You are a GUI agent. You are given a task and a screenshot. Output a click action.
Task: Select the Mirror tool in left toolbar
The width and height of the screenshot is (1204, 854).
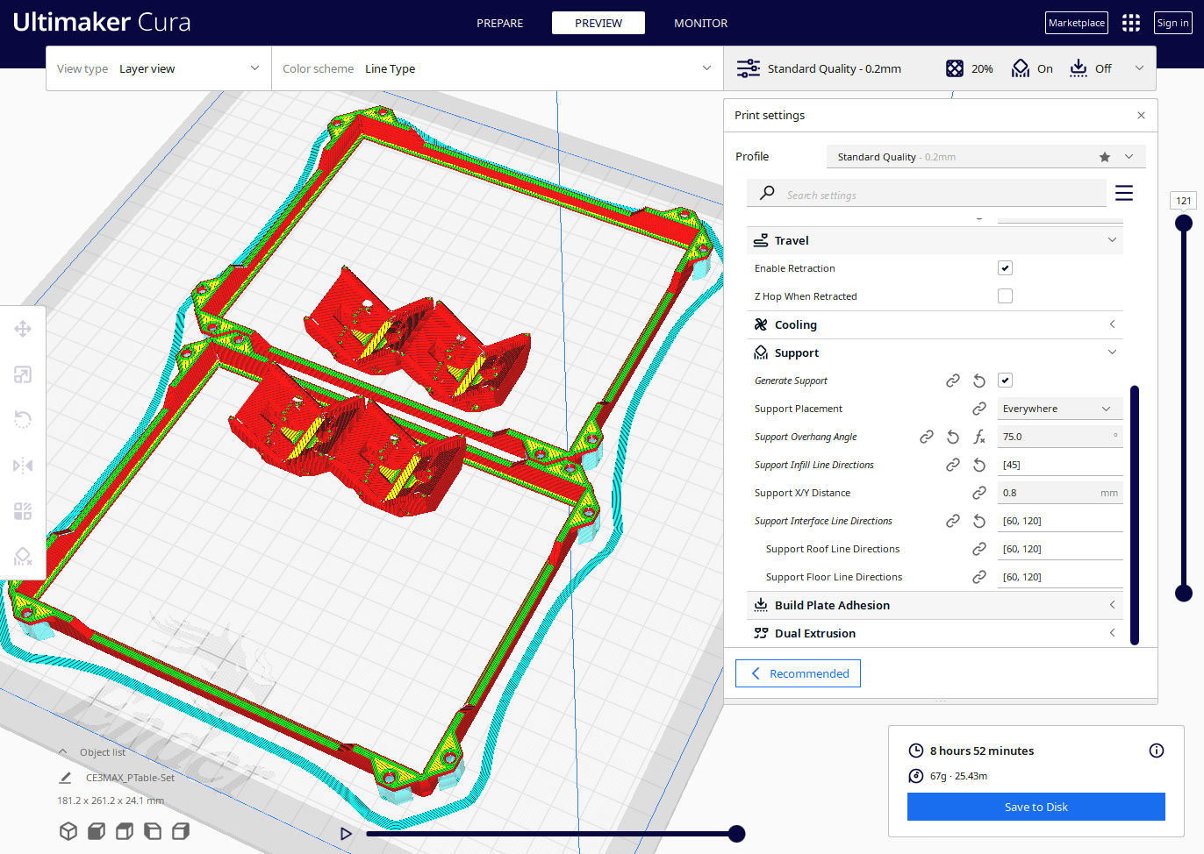[23, 466]
